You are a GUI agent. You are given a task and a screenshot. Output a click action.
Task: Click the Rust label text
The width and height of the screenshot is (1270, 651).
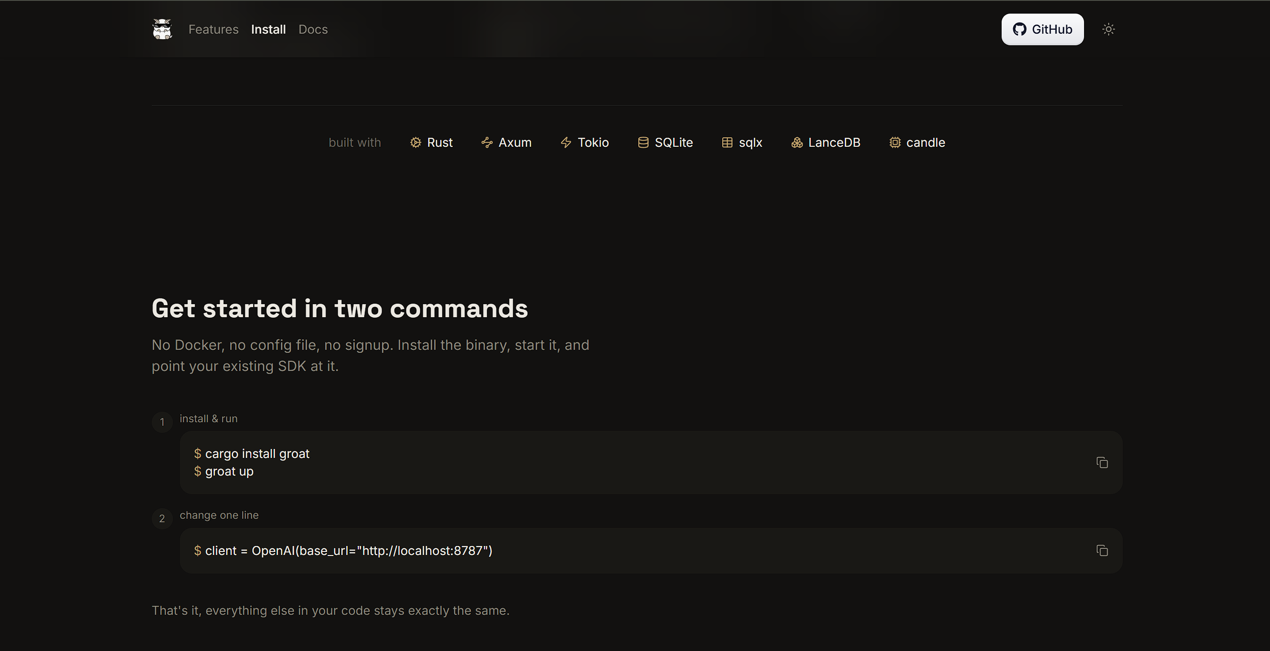pos(440,143)
